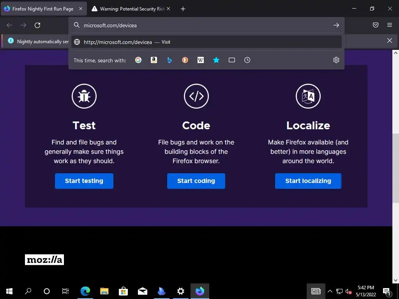Viewport: 399px width, 299px height.
Task: Click the forward navigation arrow
Action: click(x=23, y=25)
